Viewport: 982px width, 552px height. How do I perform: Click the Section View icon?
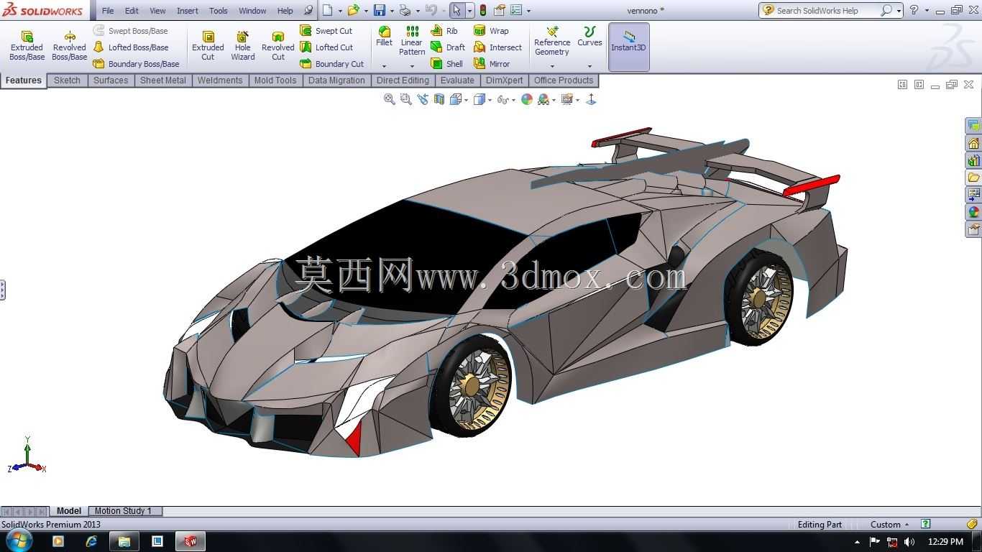[439, 100]
